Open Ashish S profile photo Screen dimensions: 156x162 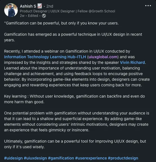[11, 10]
